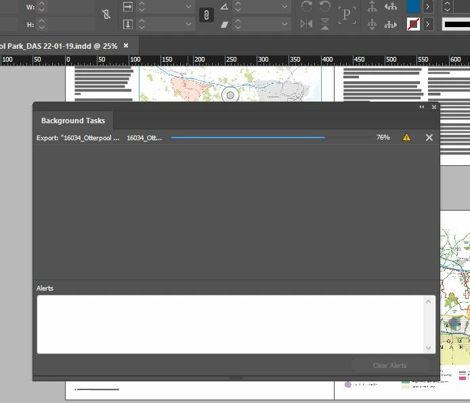Click inside the Alerts text box
Viewport: 470px width, 403px height.
point(230,324)
